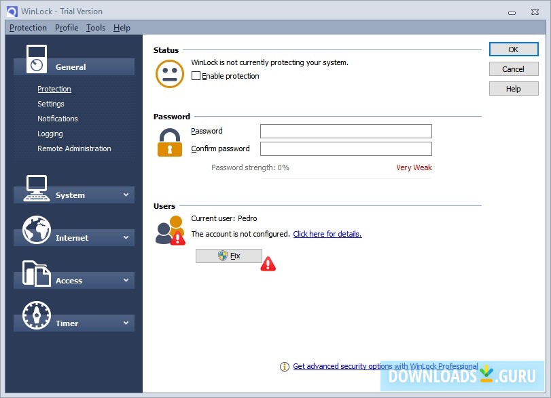Viewport: 551px width, 398px height.
Task: Click the Timer compass clock icon
Action: point(37,315)
